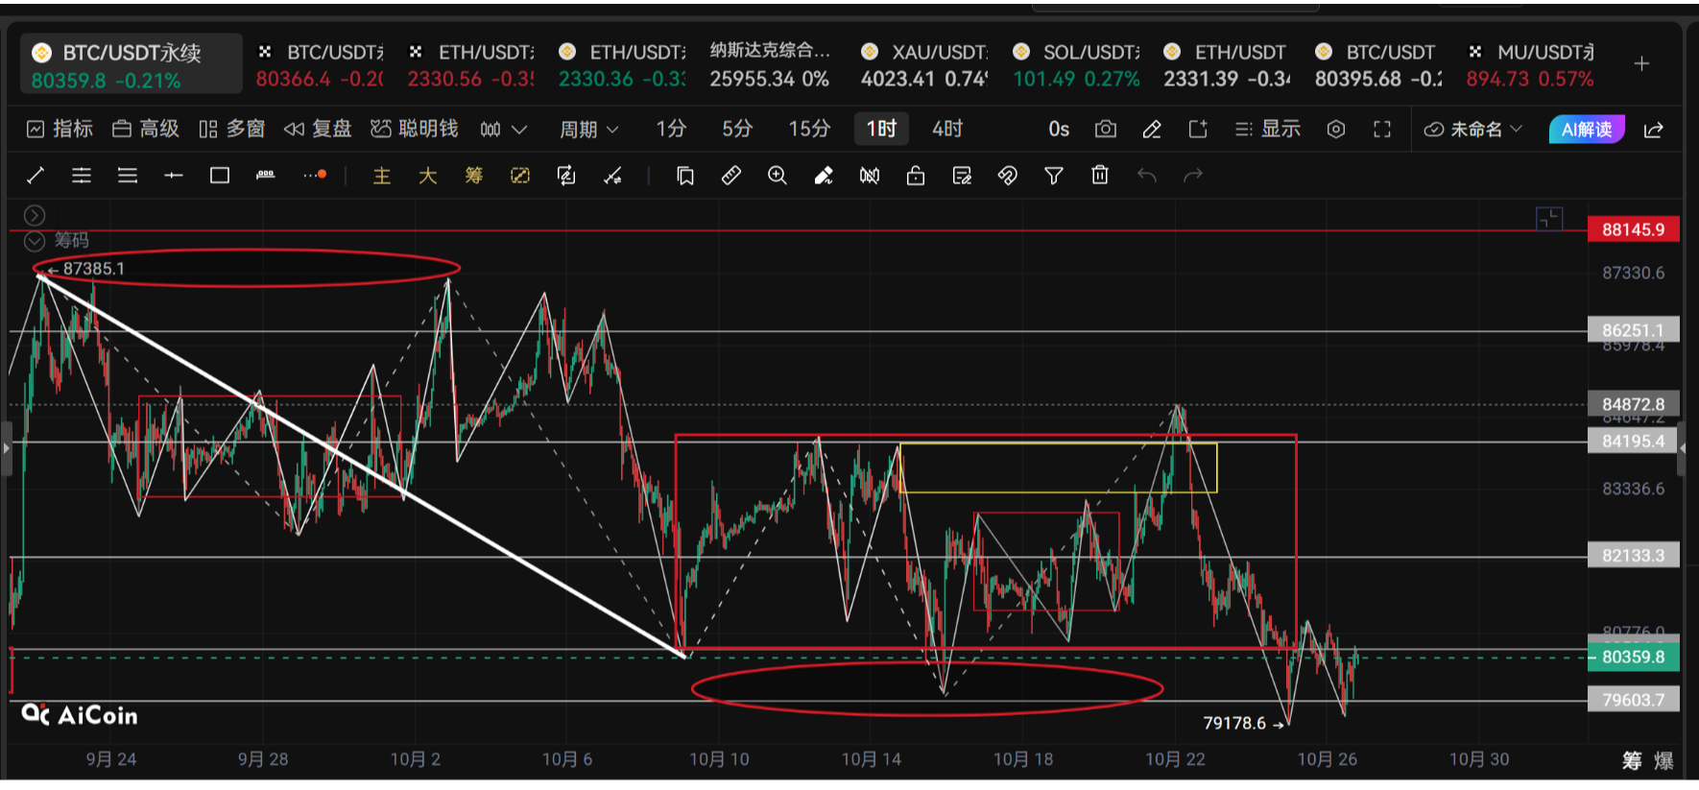1699x790 pixels.
Task: Open the drawing filter funnel icon
Action: 1054,175
